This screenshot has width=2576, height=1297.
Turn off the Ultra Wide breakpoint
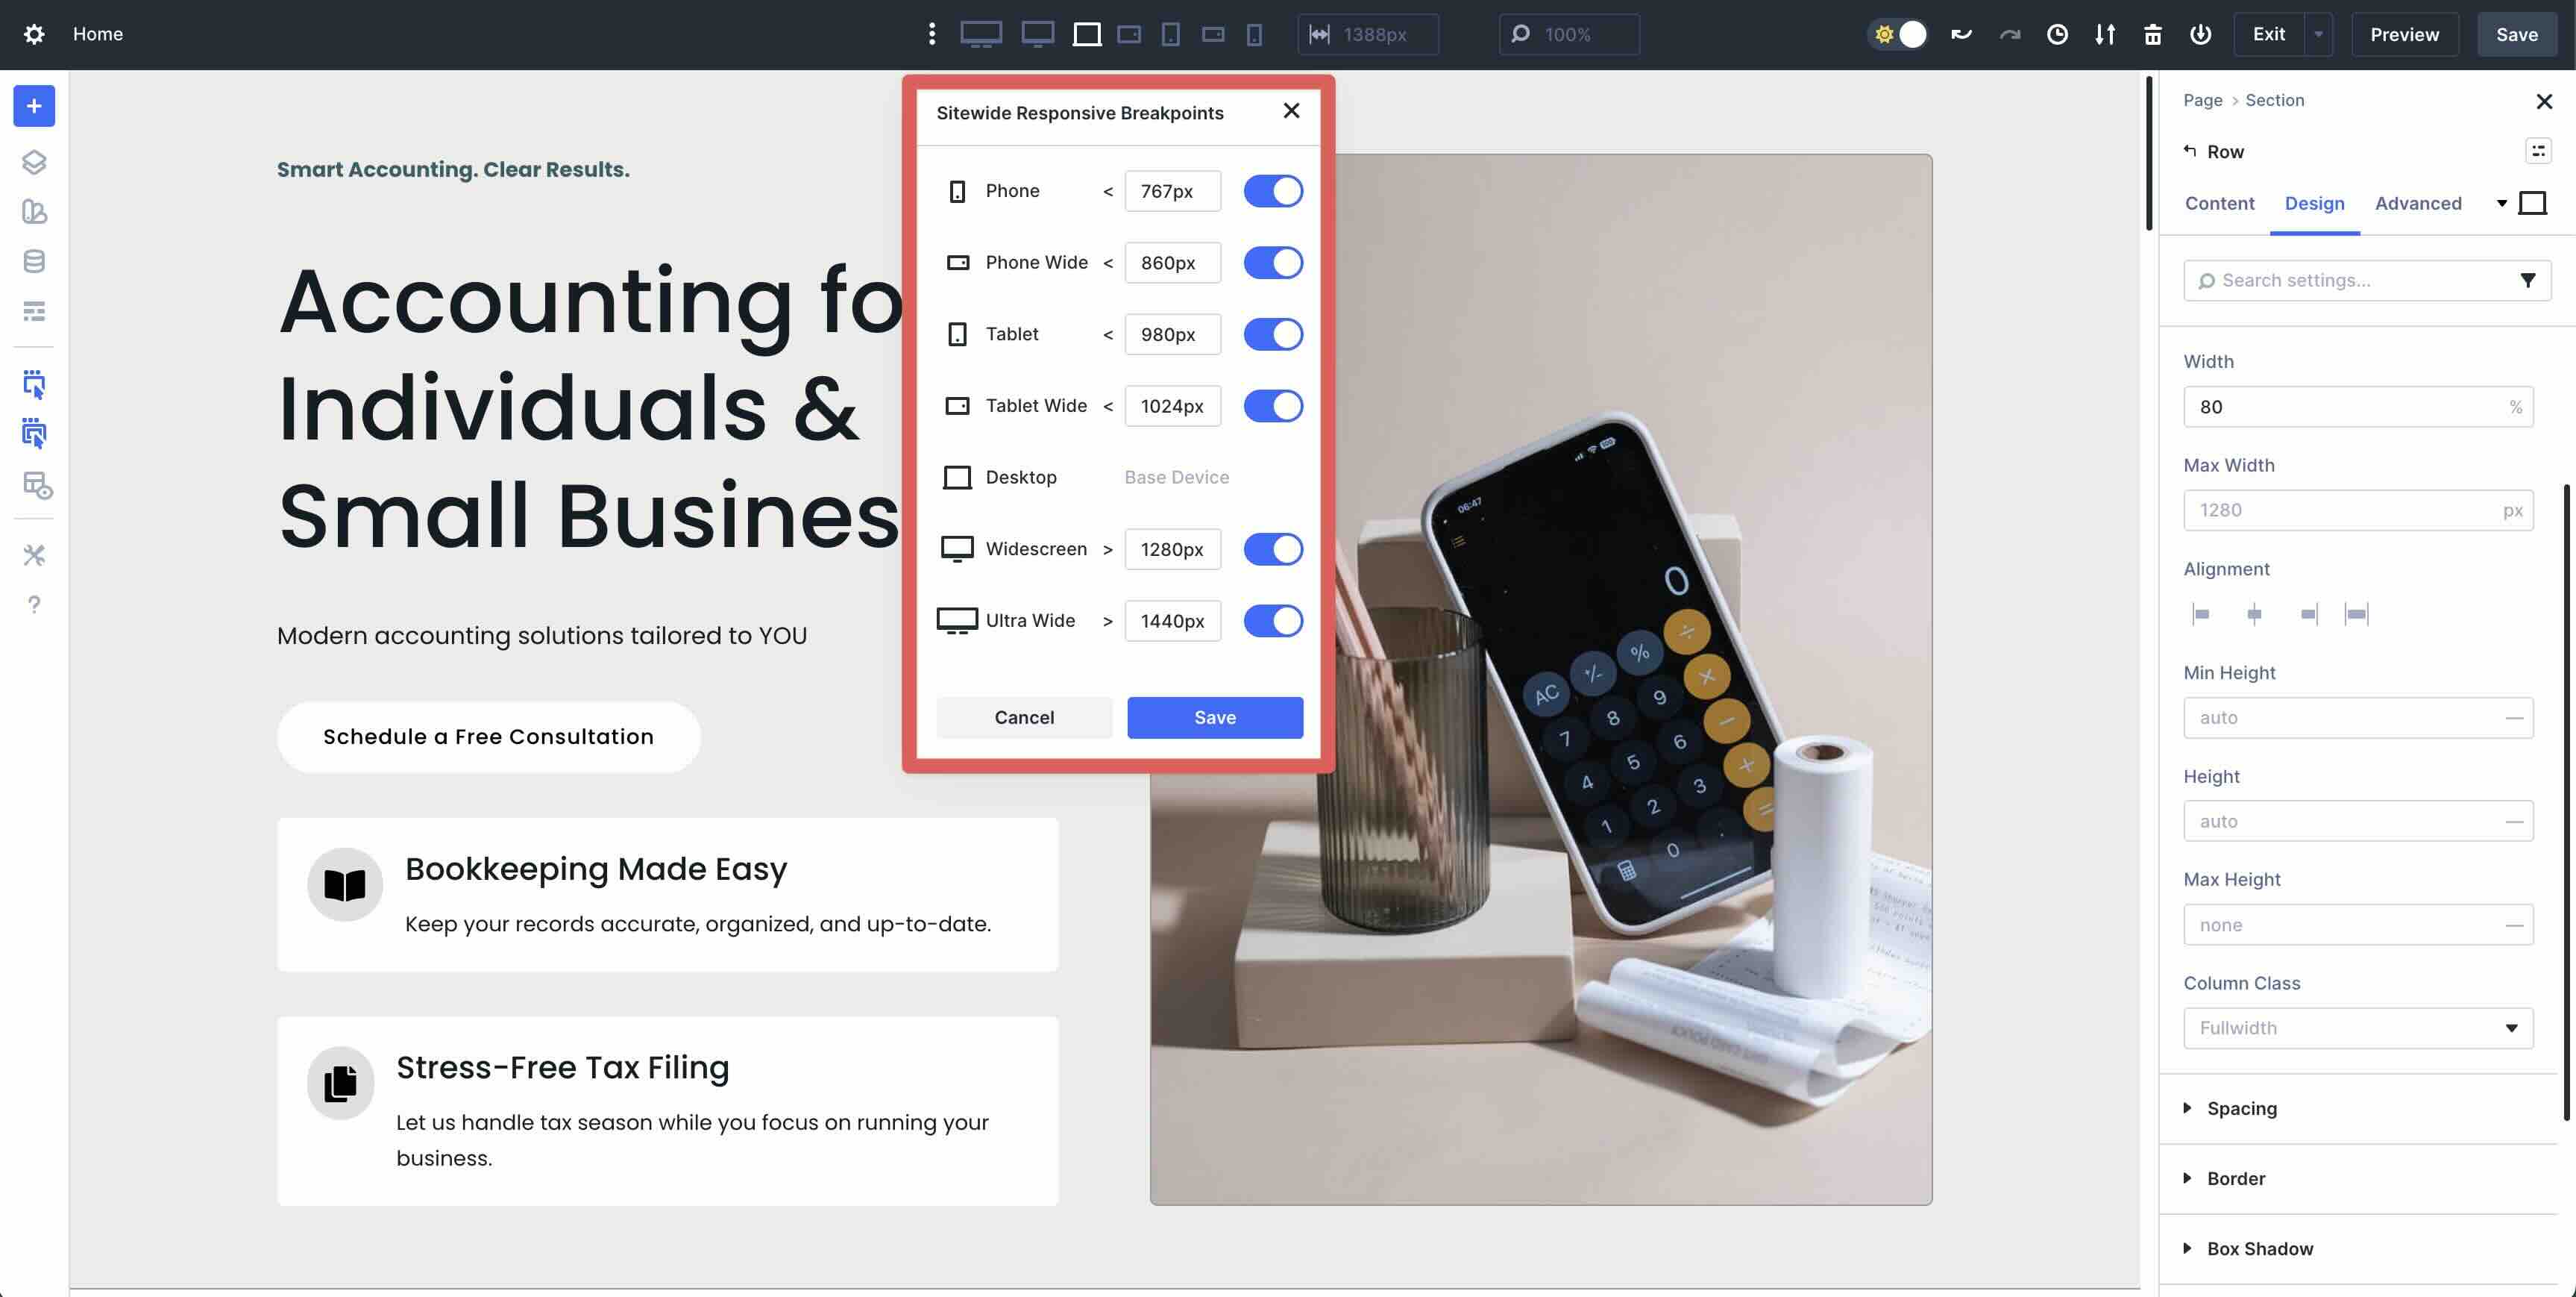point(1272,620)
